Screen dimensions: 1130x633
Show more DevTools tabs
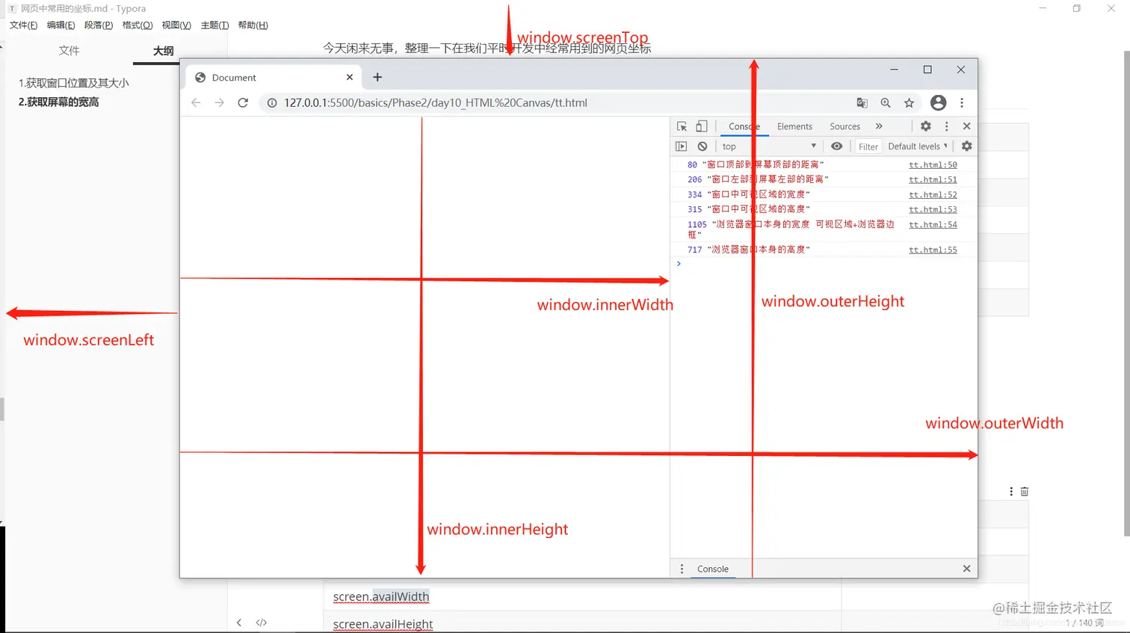879,126
